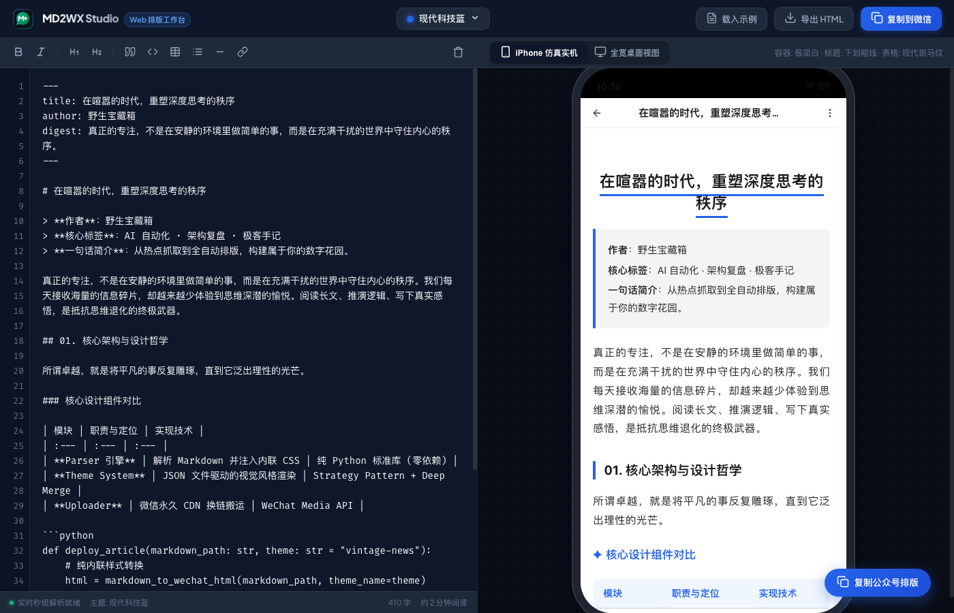Click the ## 01. 核心架构与设计哲学 editor line
Viewport: 954px width, 613px height.
point(105,341)
